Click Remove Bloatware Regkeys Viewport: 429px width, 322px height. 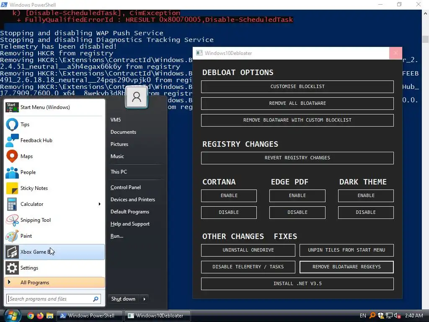tap(346, 267)
